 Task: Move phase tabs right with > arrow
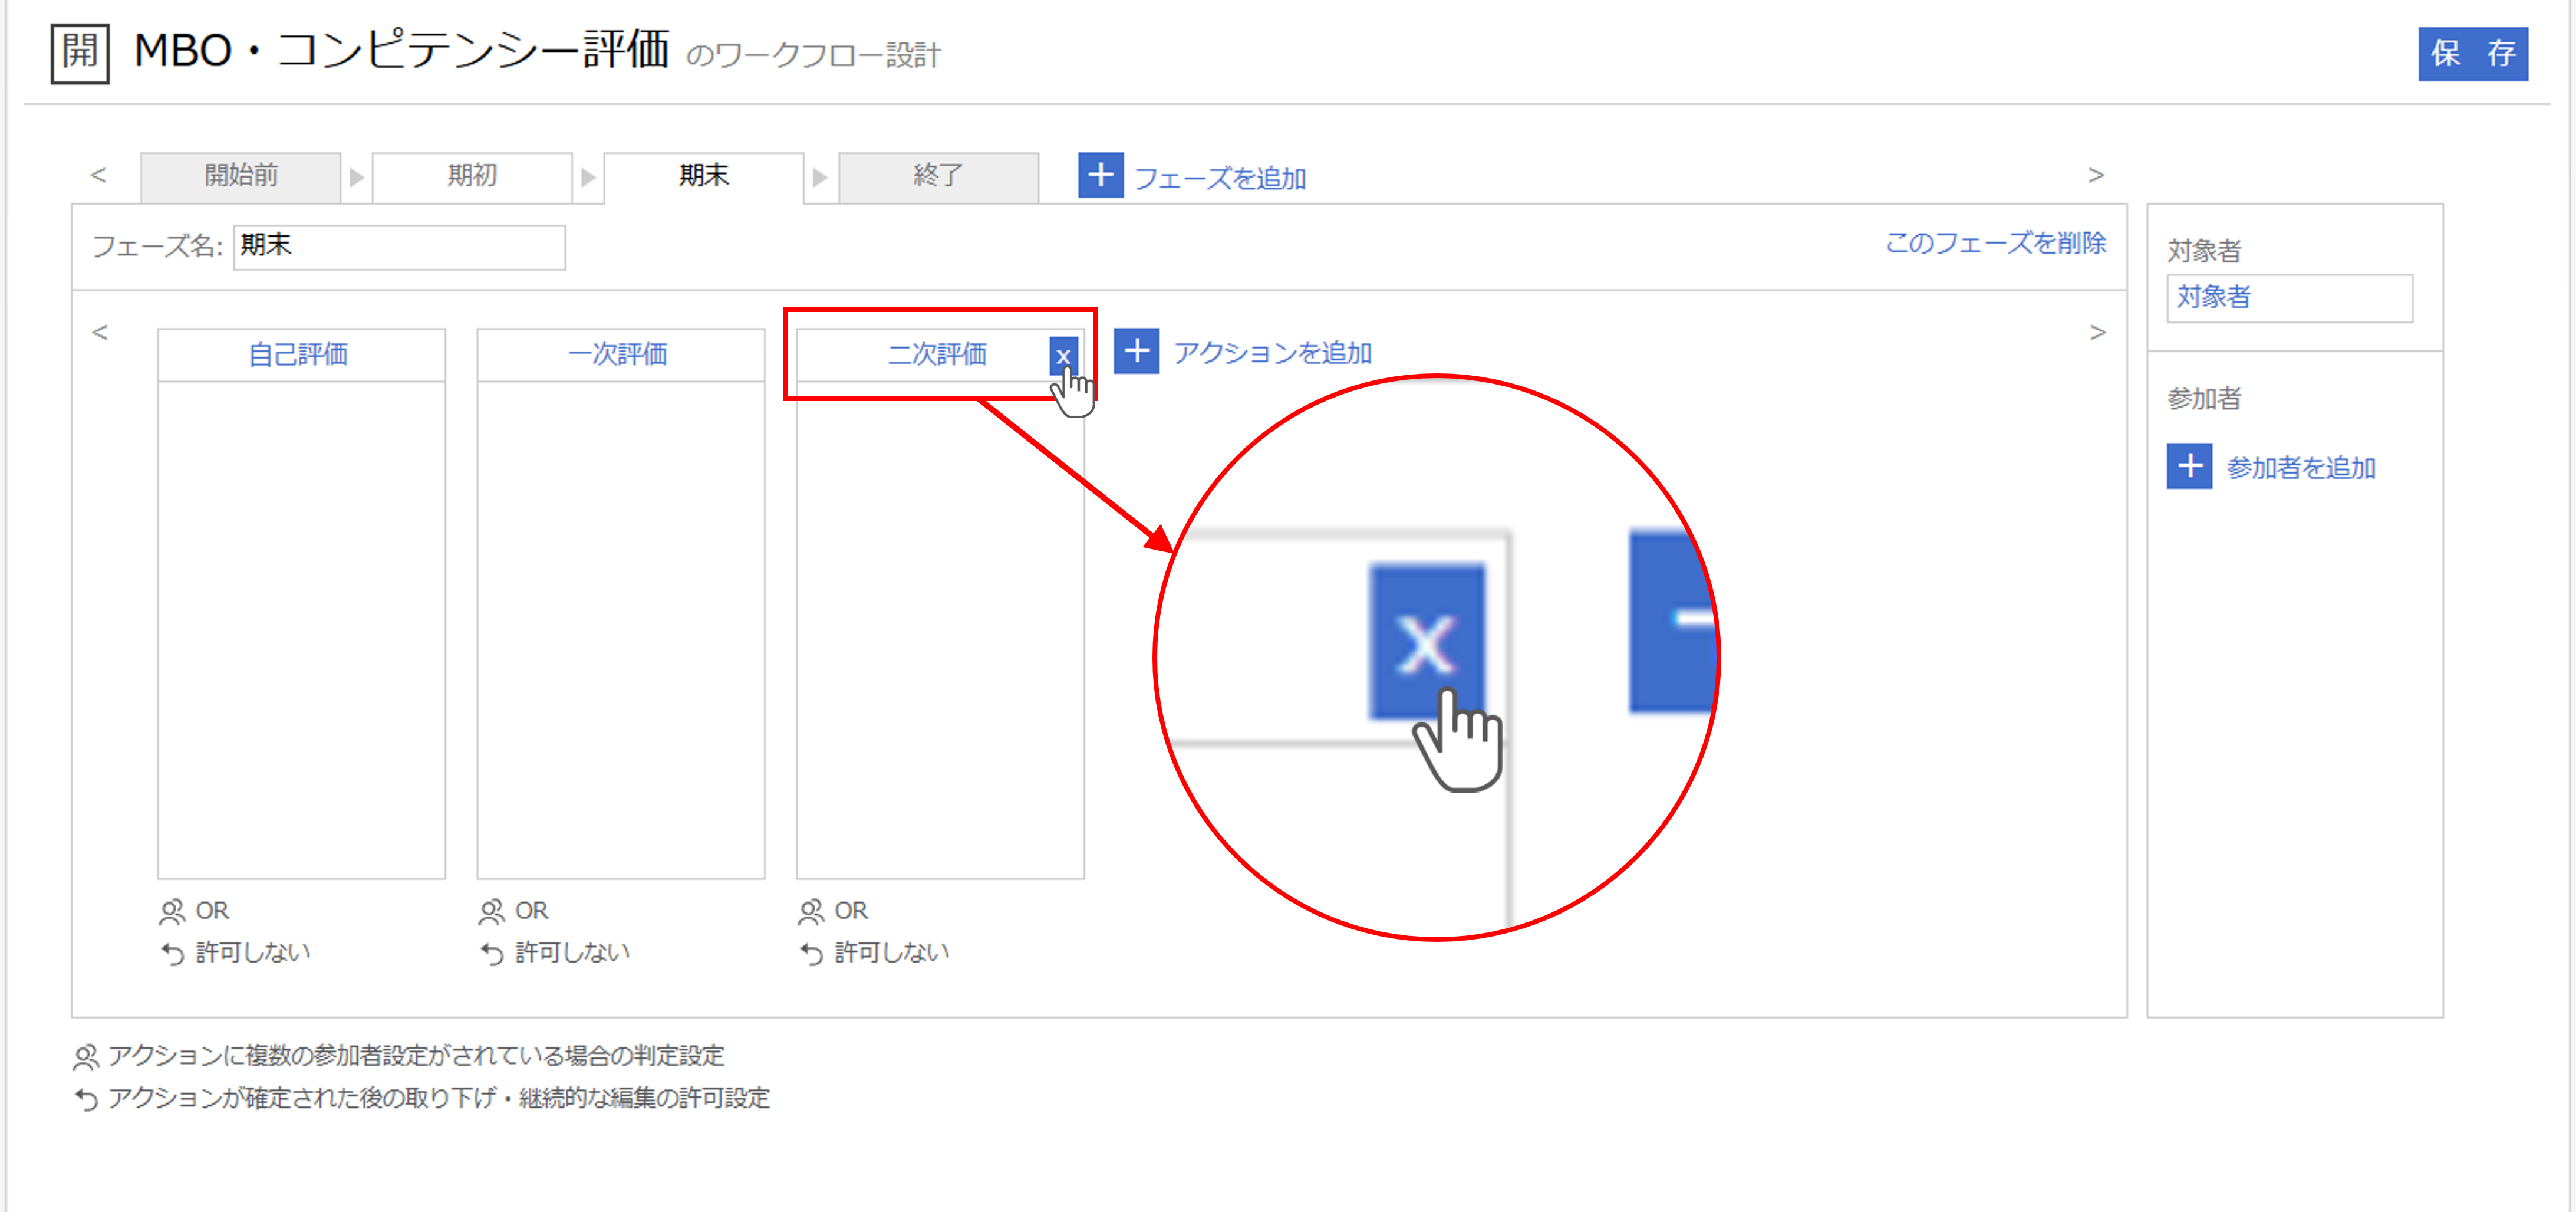[x=2096, y=175]
